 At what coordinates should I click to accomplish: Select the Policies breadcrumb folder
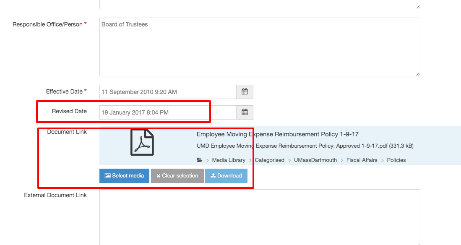click(x=396, y=160)
